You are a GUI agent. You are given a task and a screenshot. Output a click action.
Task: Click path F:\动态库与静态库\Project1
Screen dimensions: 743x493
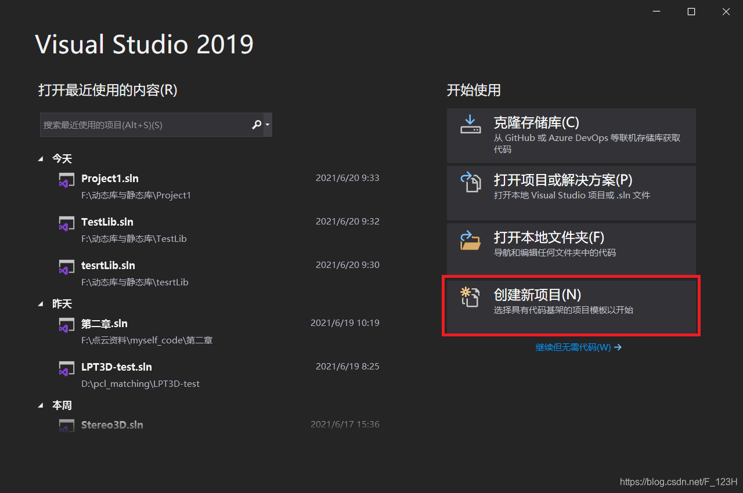click(x=136, y=195)
